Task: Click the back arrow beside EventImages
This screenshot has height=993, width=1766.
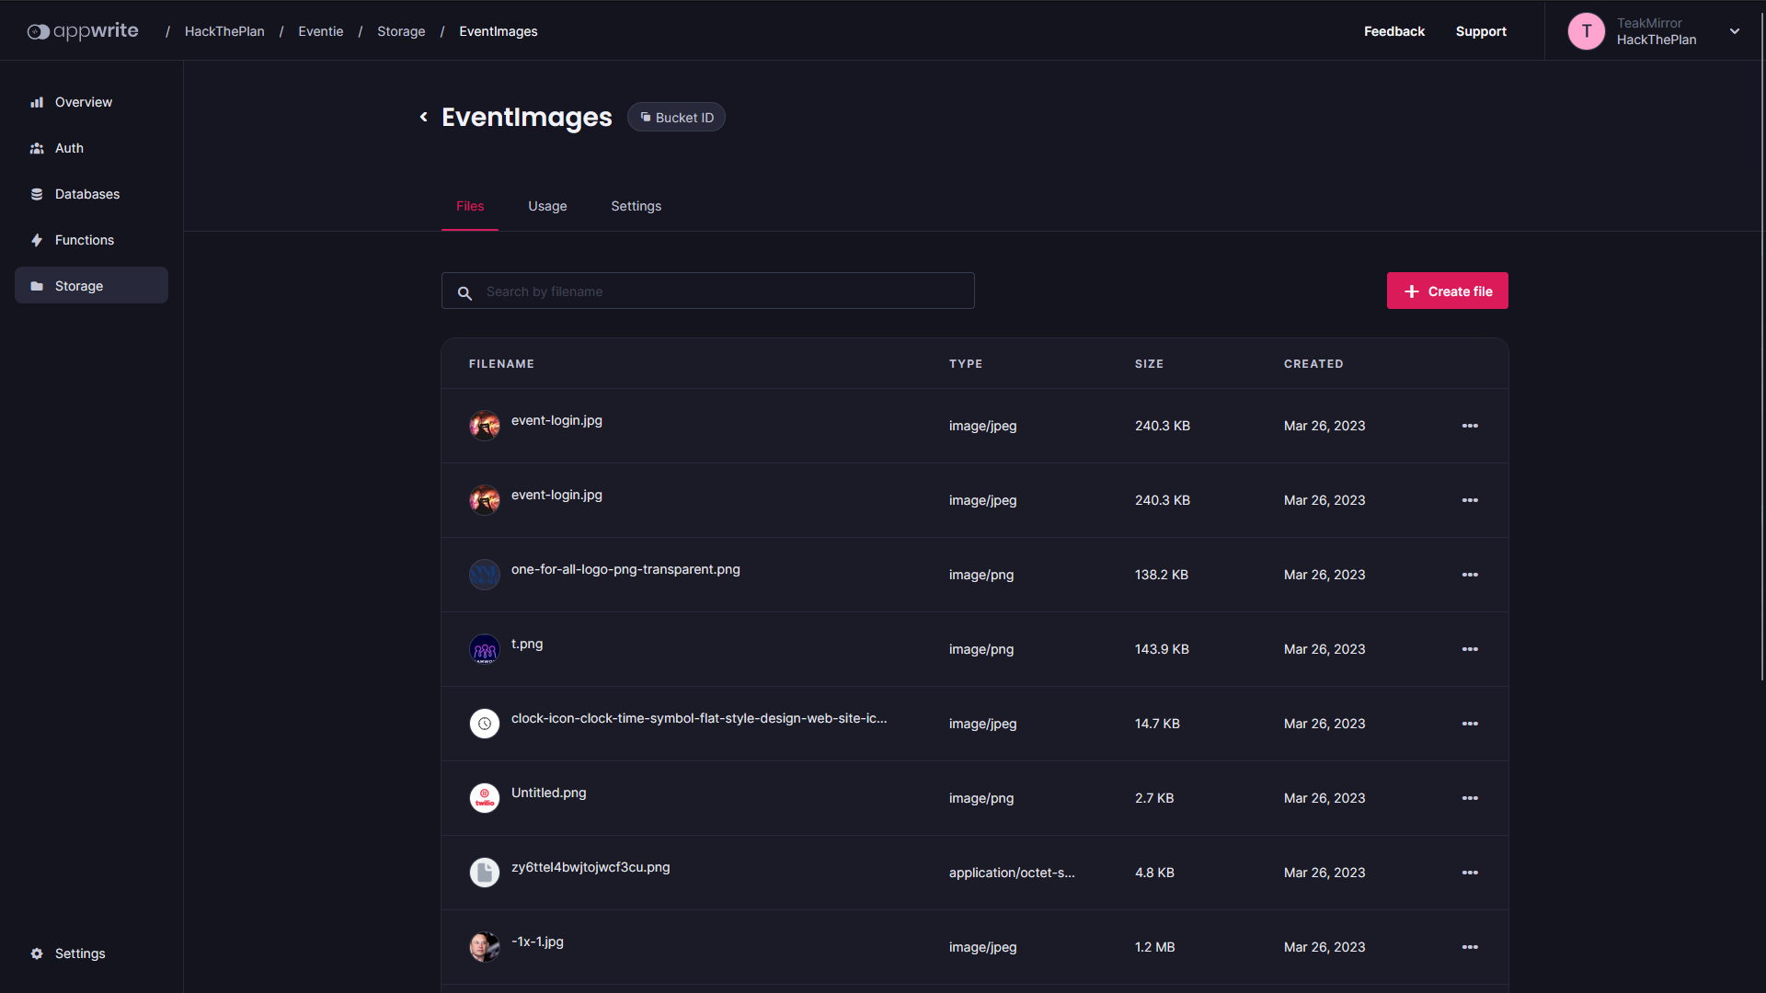Action: coord(423,117)
